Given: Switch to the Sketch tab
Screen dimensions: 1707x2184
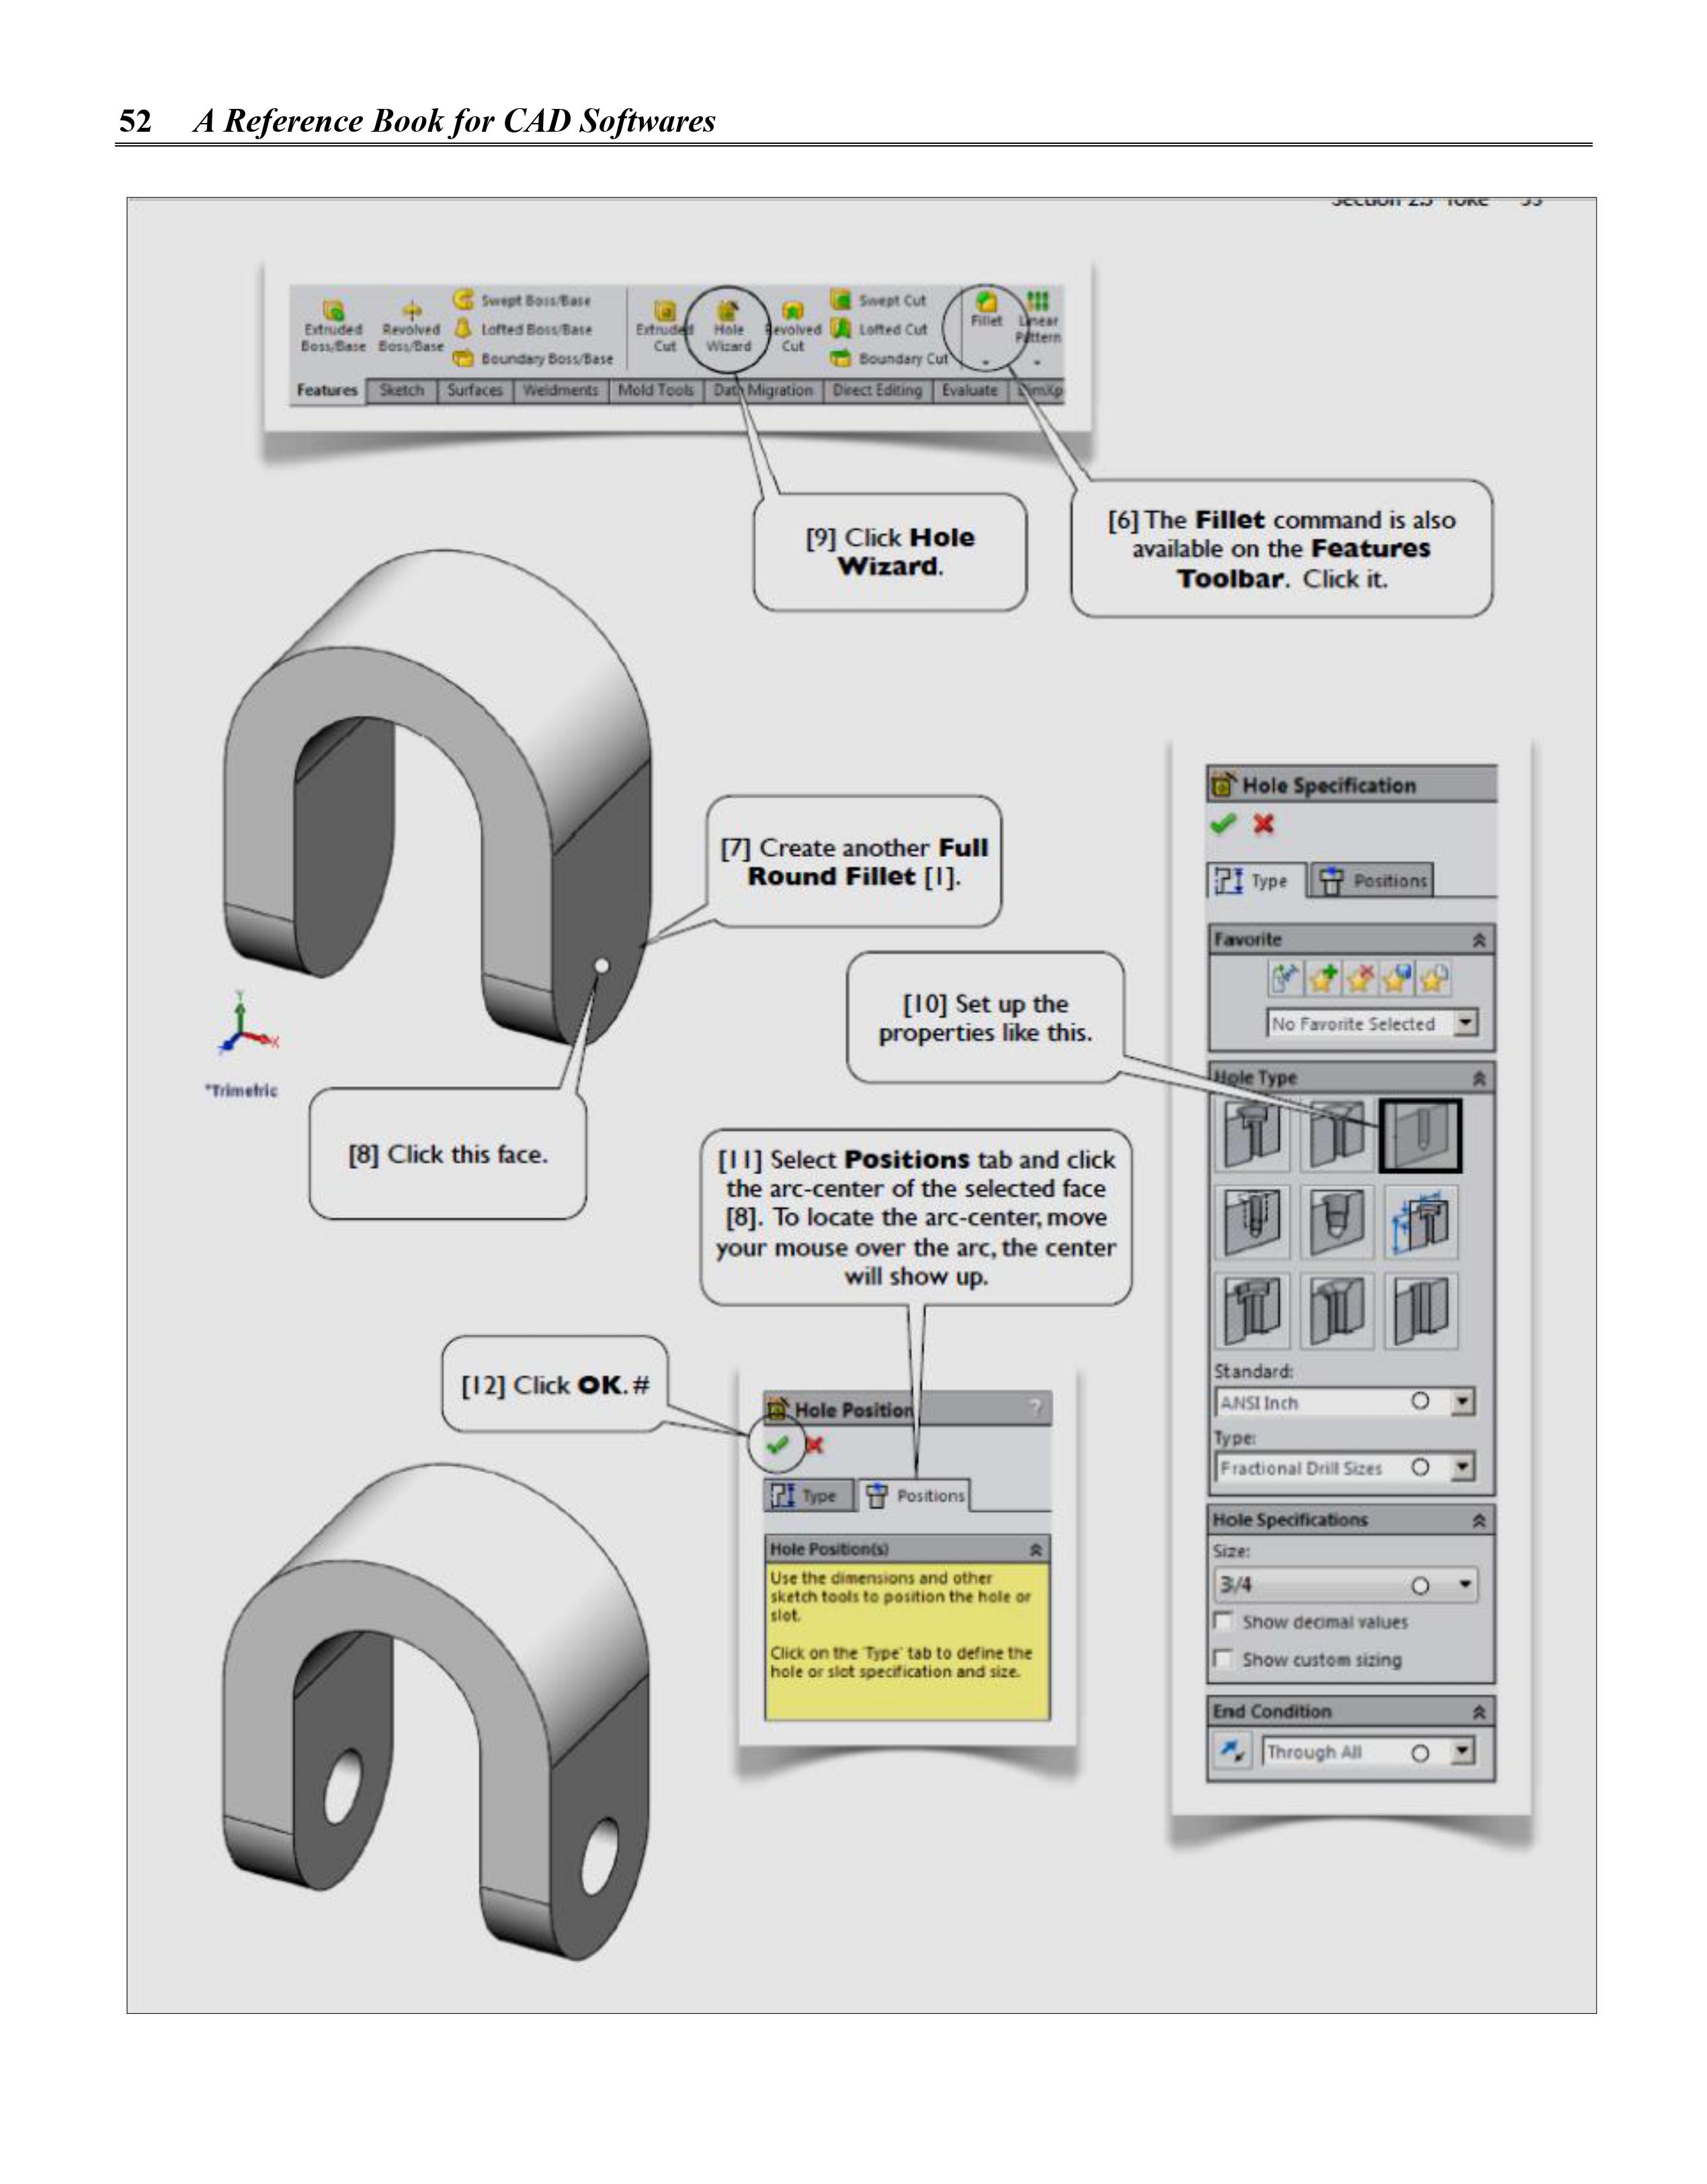Looking at the screenshot, I should pyautogui.click(x=401, y=390).
